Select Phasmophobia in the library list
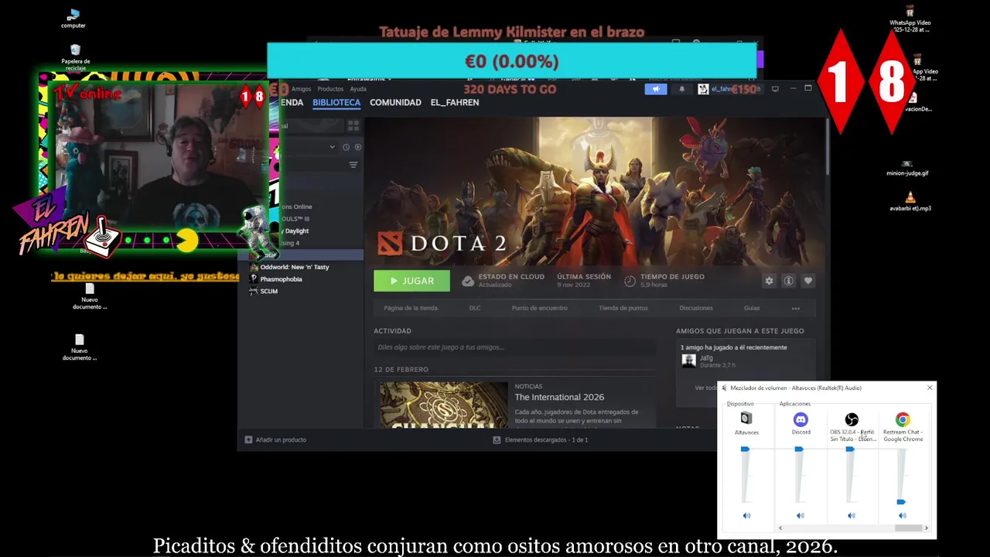 (281, 278)
